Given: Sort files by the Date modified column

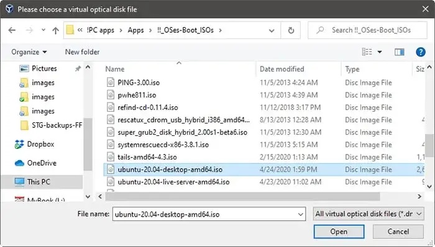Looking at the screenshot, I should tap(282, 69).
